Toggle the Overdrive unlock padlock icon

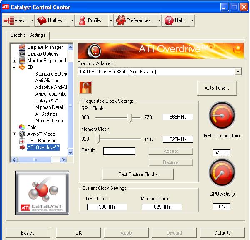click(85, 88)
